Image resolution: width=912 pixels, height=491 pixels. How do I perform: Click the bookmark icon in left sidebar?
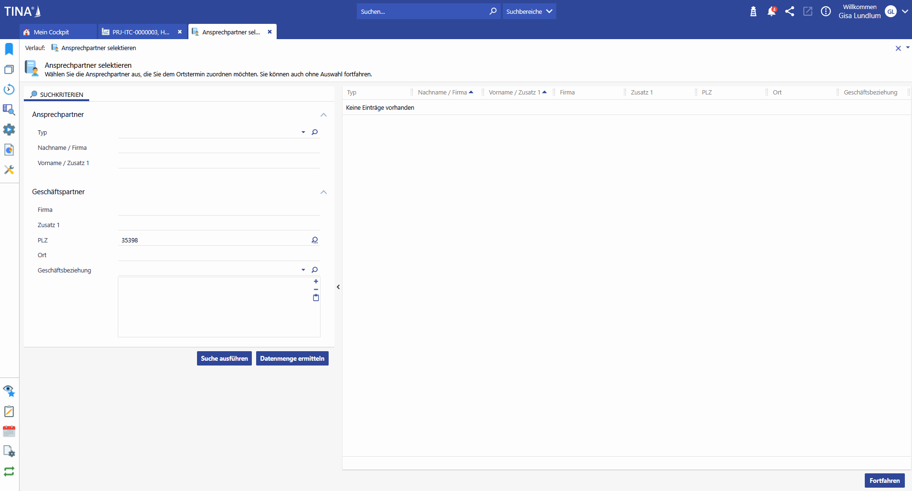coord(9,49)
